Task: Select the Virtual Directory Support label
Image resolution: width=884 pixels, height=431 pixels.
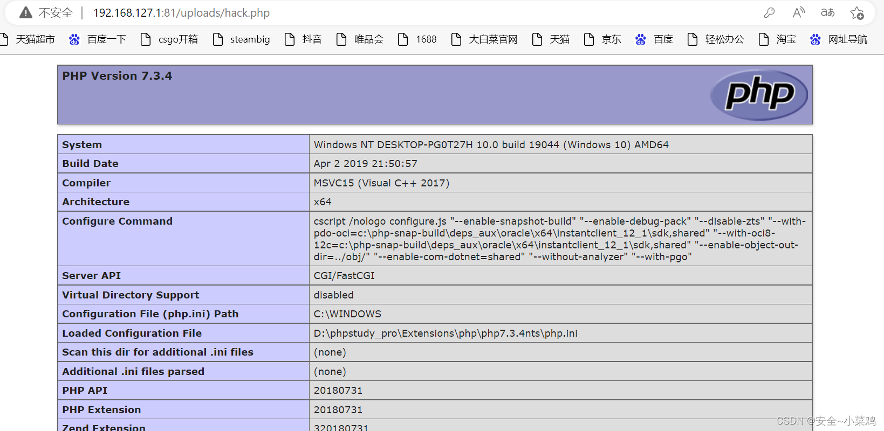Action: [131, 295]
